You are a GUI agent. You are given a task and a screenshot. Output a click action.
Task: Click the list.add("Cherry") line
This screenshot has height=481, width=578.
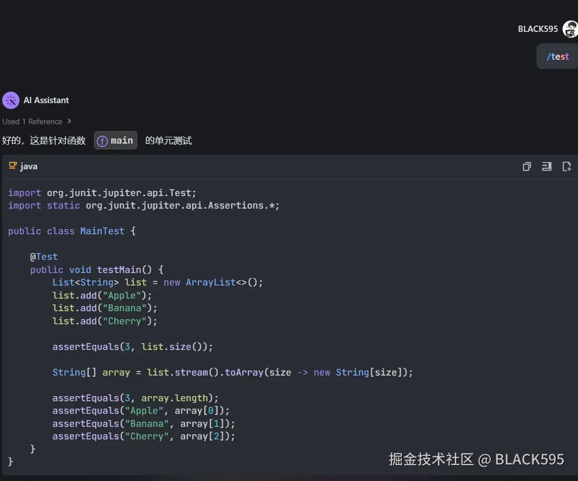click(105, 321)
